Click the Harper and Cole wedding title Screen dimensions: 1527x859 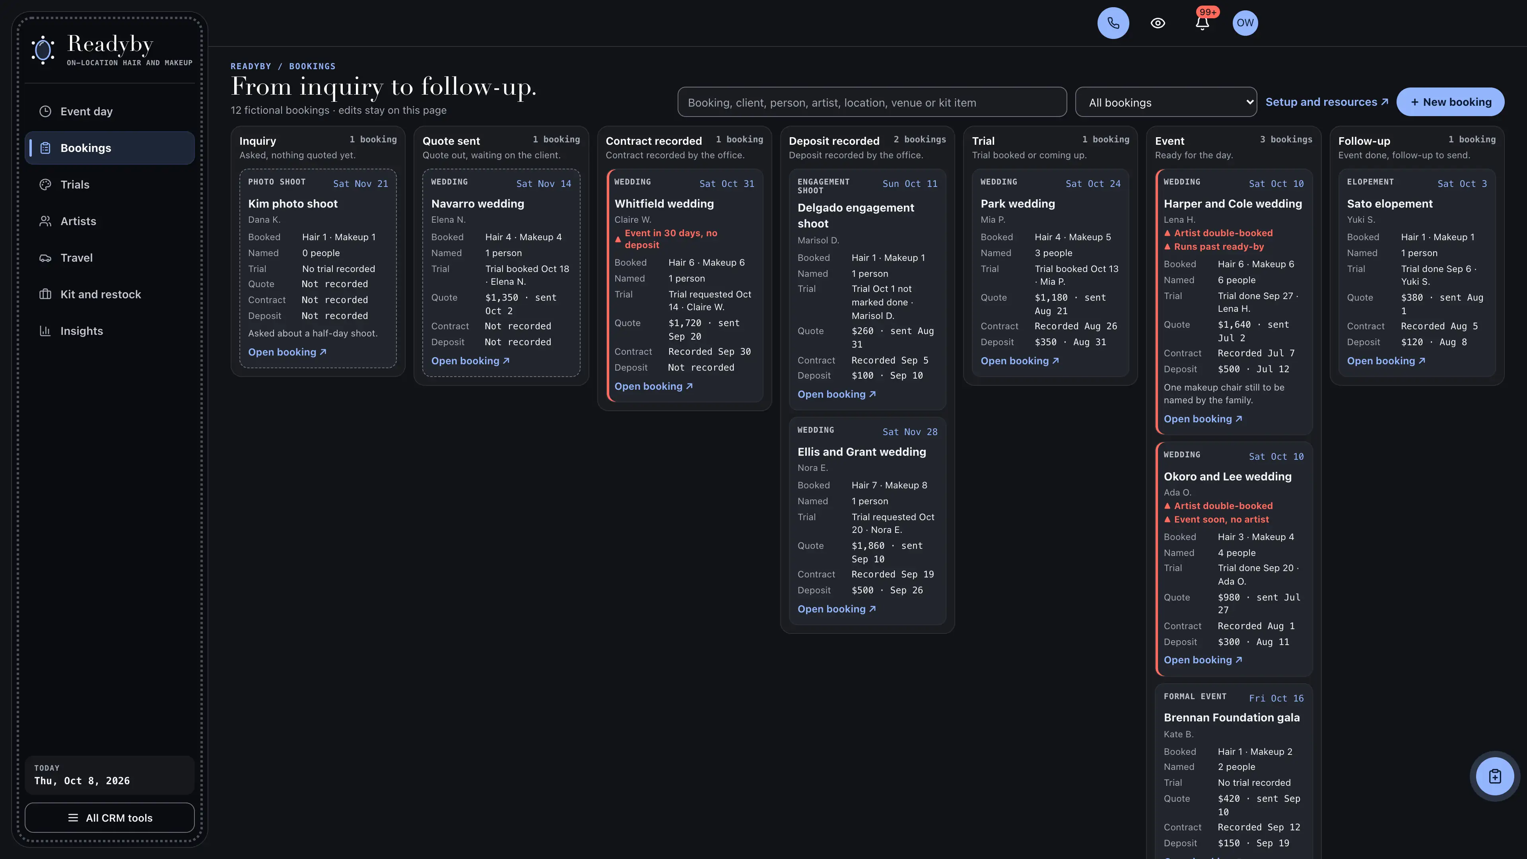point(1233,204)
